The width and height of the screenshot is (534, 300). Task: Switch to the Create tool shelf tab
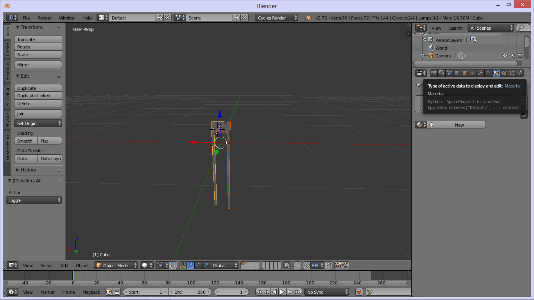pos(7,49)
